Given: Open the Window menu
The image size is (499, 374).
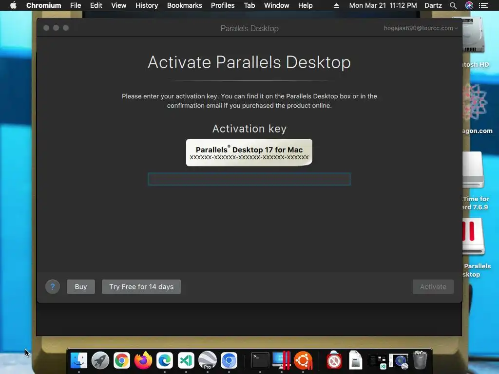Looking at the screenshot, I should [x=277, y=5].
